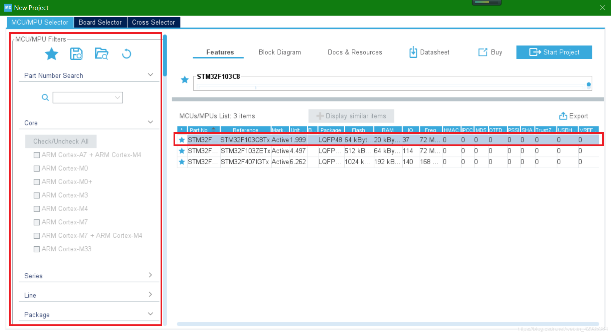
Task: Toggle favorite star for STM32F407IGTx row
Action: (182, 162)
